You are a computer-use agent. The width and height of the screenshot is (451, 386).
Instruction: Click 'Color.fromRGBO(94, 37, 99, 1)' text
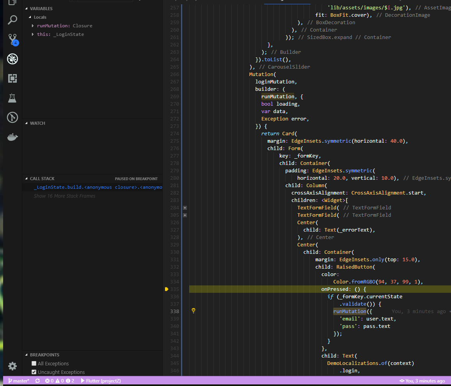click(x=376, y=282)
